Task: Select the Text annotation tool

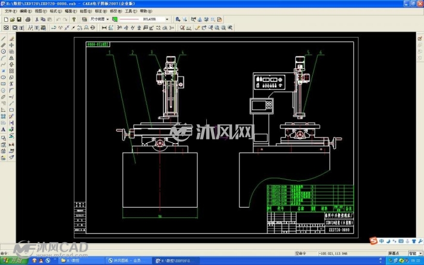Action: (x=3, y=130)
